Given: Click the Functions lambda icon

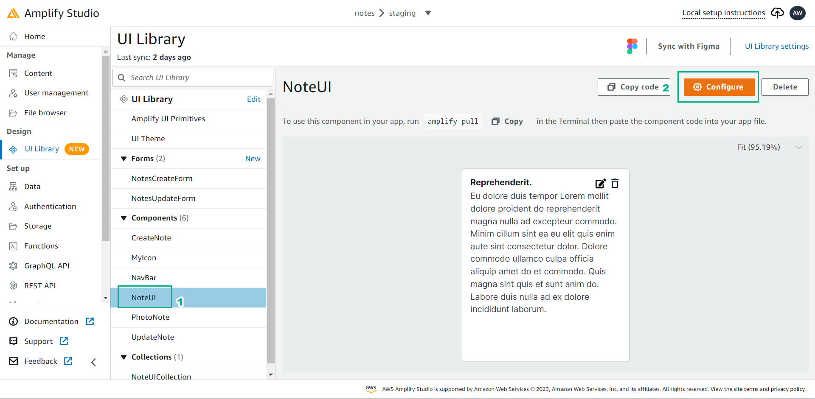Looking at the screenshot, I should (x=14, y=246).
